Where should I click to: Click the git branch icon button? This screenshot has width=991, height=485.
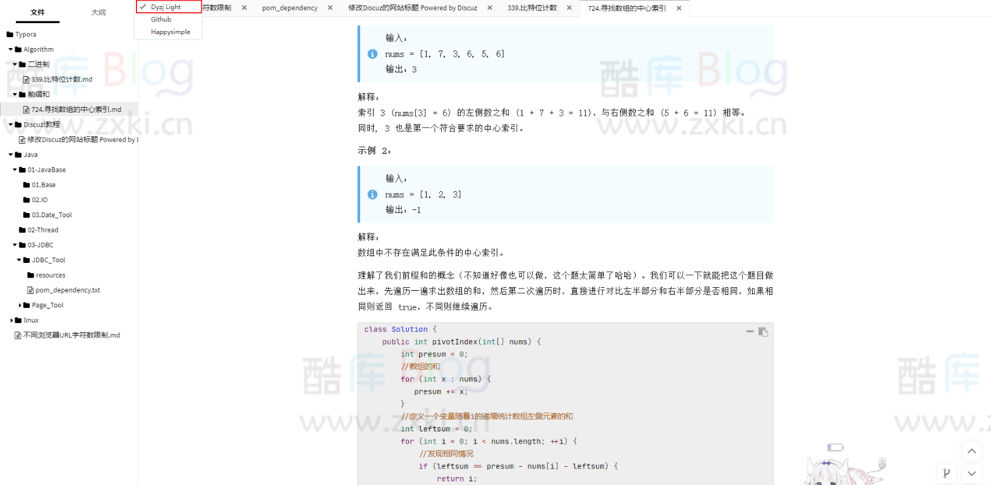click(x=947, y=473)
